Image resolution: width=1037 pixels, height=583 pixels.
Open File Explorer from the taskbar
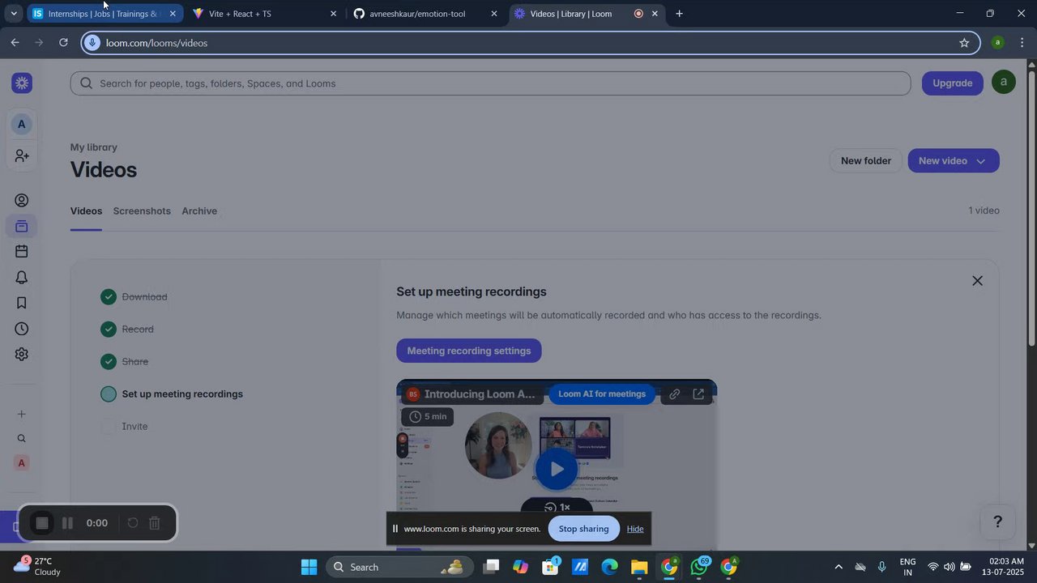tap(639, 567)
